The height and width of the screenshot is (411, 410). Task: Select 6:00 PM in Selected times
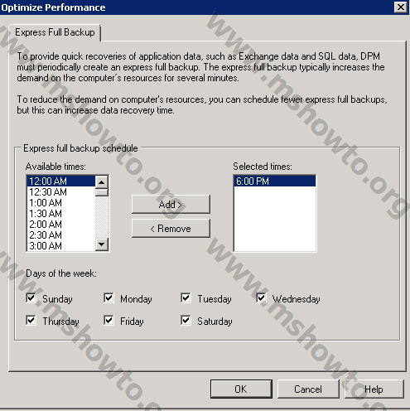coord(275,181)
